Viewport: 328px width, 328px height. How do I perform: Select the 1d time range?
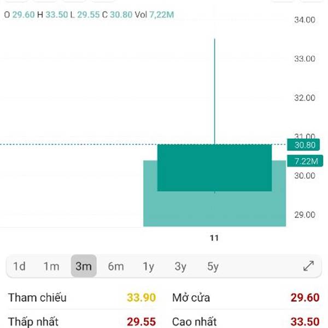[19, 266]
